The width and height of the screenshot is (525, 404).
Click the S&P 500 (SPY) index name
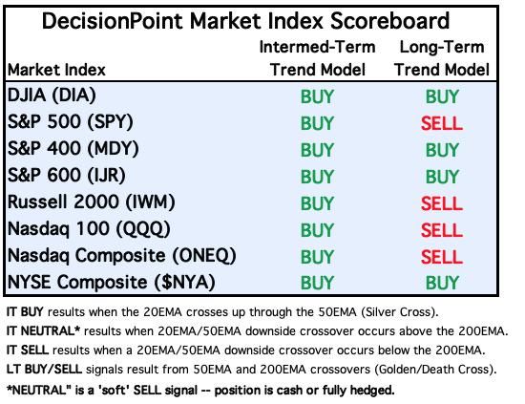coord(71,122)
